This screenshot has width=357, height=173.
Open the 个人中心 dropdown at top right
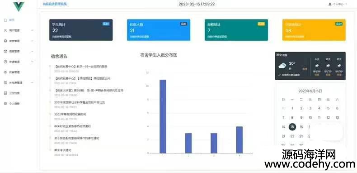click(x=338, y=4)
